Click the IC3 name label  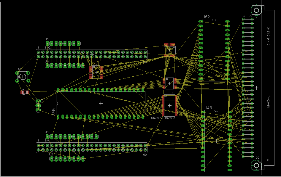(172, 93)
